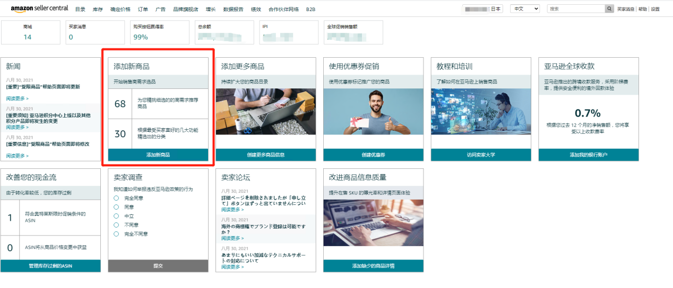Click 阅读更多 under the 海外の商標権 forum post
The height and width of the screenshot is (288, 673).
[233, 238]
